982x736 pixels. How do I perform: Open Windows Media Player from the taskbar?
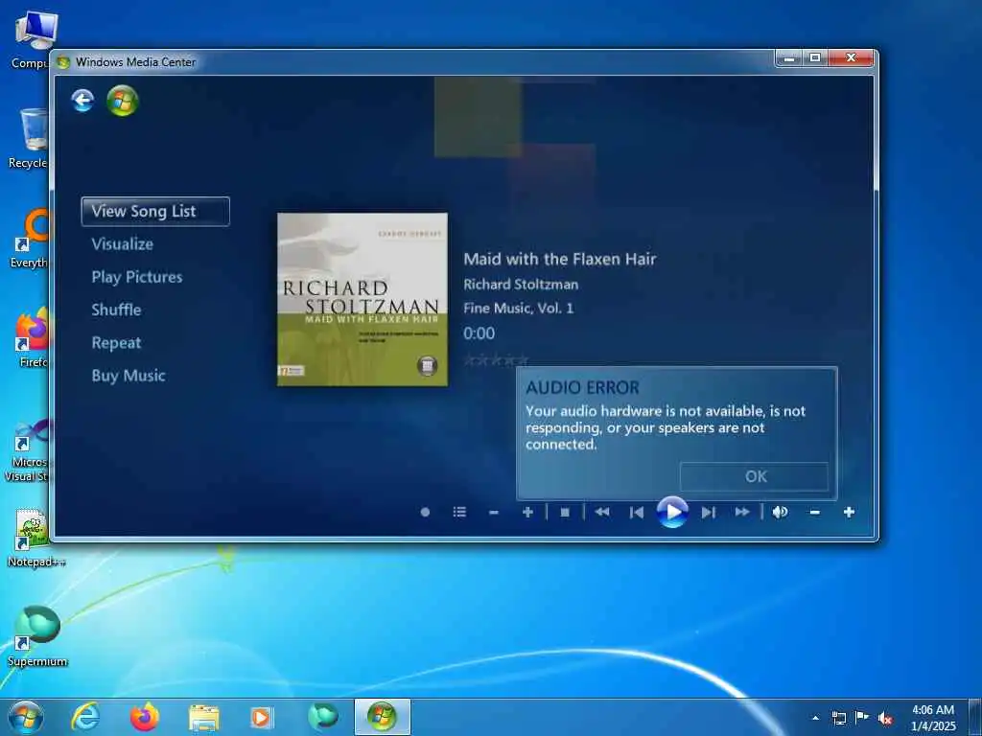click(x=263, y=717)
